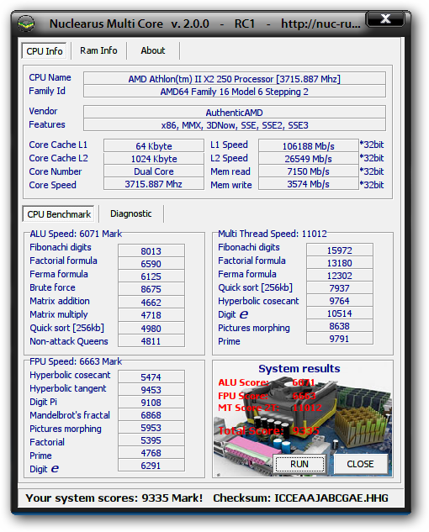Image resolution: width=429 pixels, height=532 pixels.
Task: Click ALU Factorial formula score 6590
Action: [x=151, y=264]
